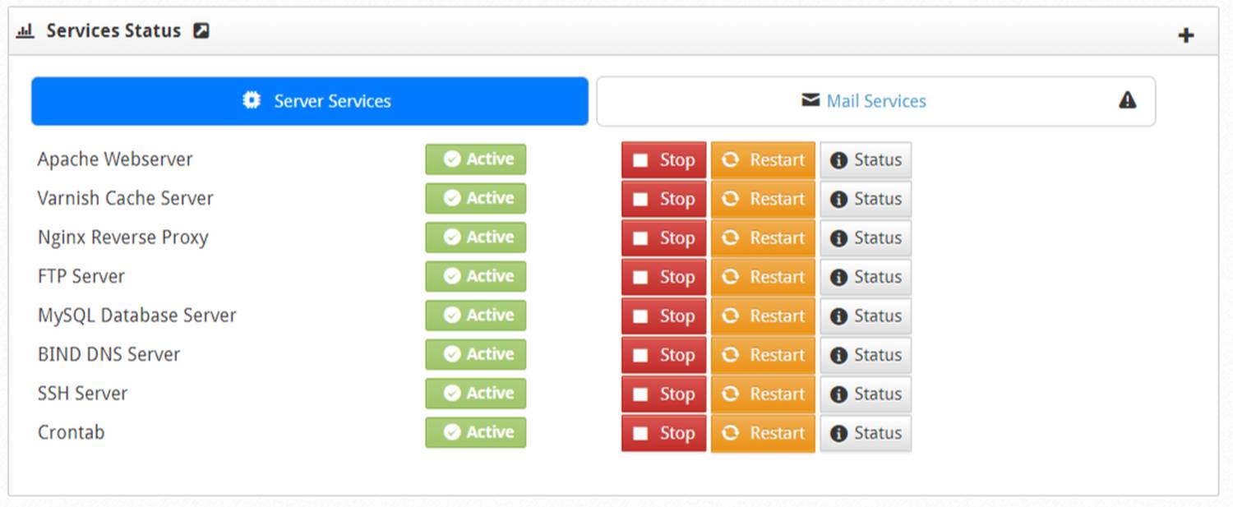This screenshot has height=507, width=1233.
Task: Click the Active badge for Crontab
Action: tap(475, 432)
